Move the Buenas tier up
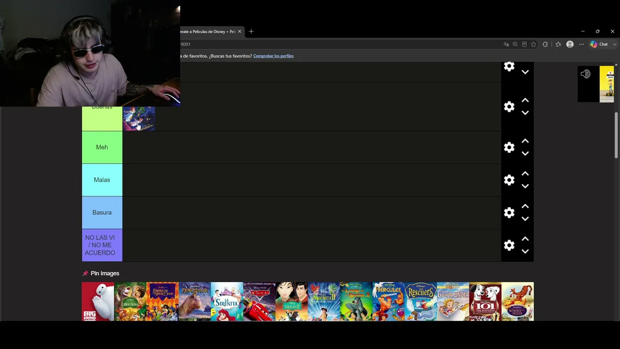 tap(525, 100)
